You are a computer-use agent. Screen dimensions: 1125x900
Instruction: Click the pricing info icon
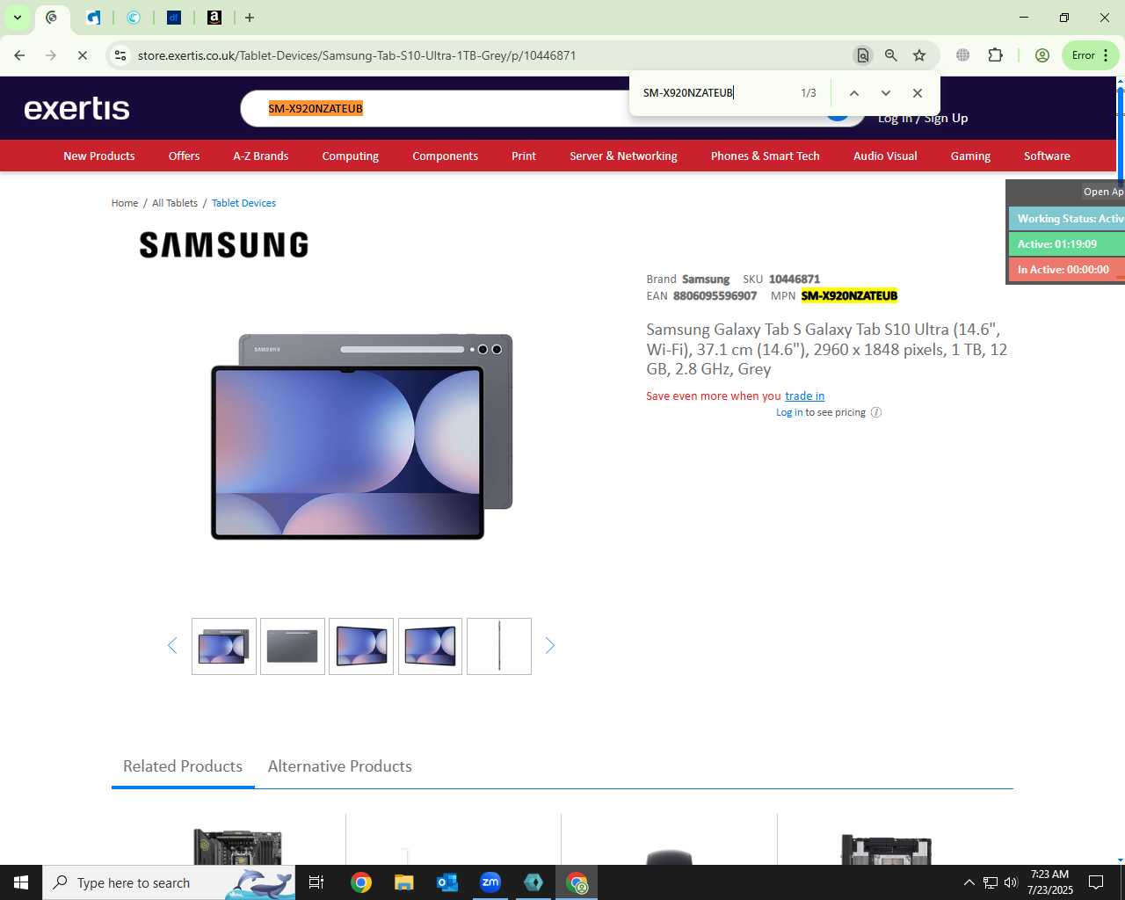point(876,412)
